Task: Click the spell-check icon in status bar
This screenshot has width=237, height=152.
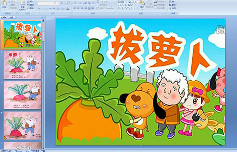Action: [27, 151]
